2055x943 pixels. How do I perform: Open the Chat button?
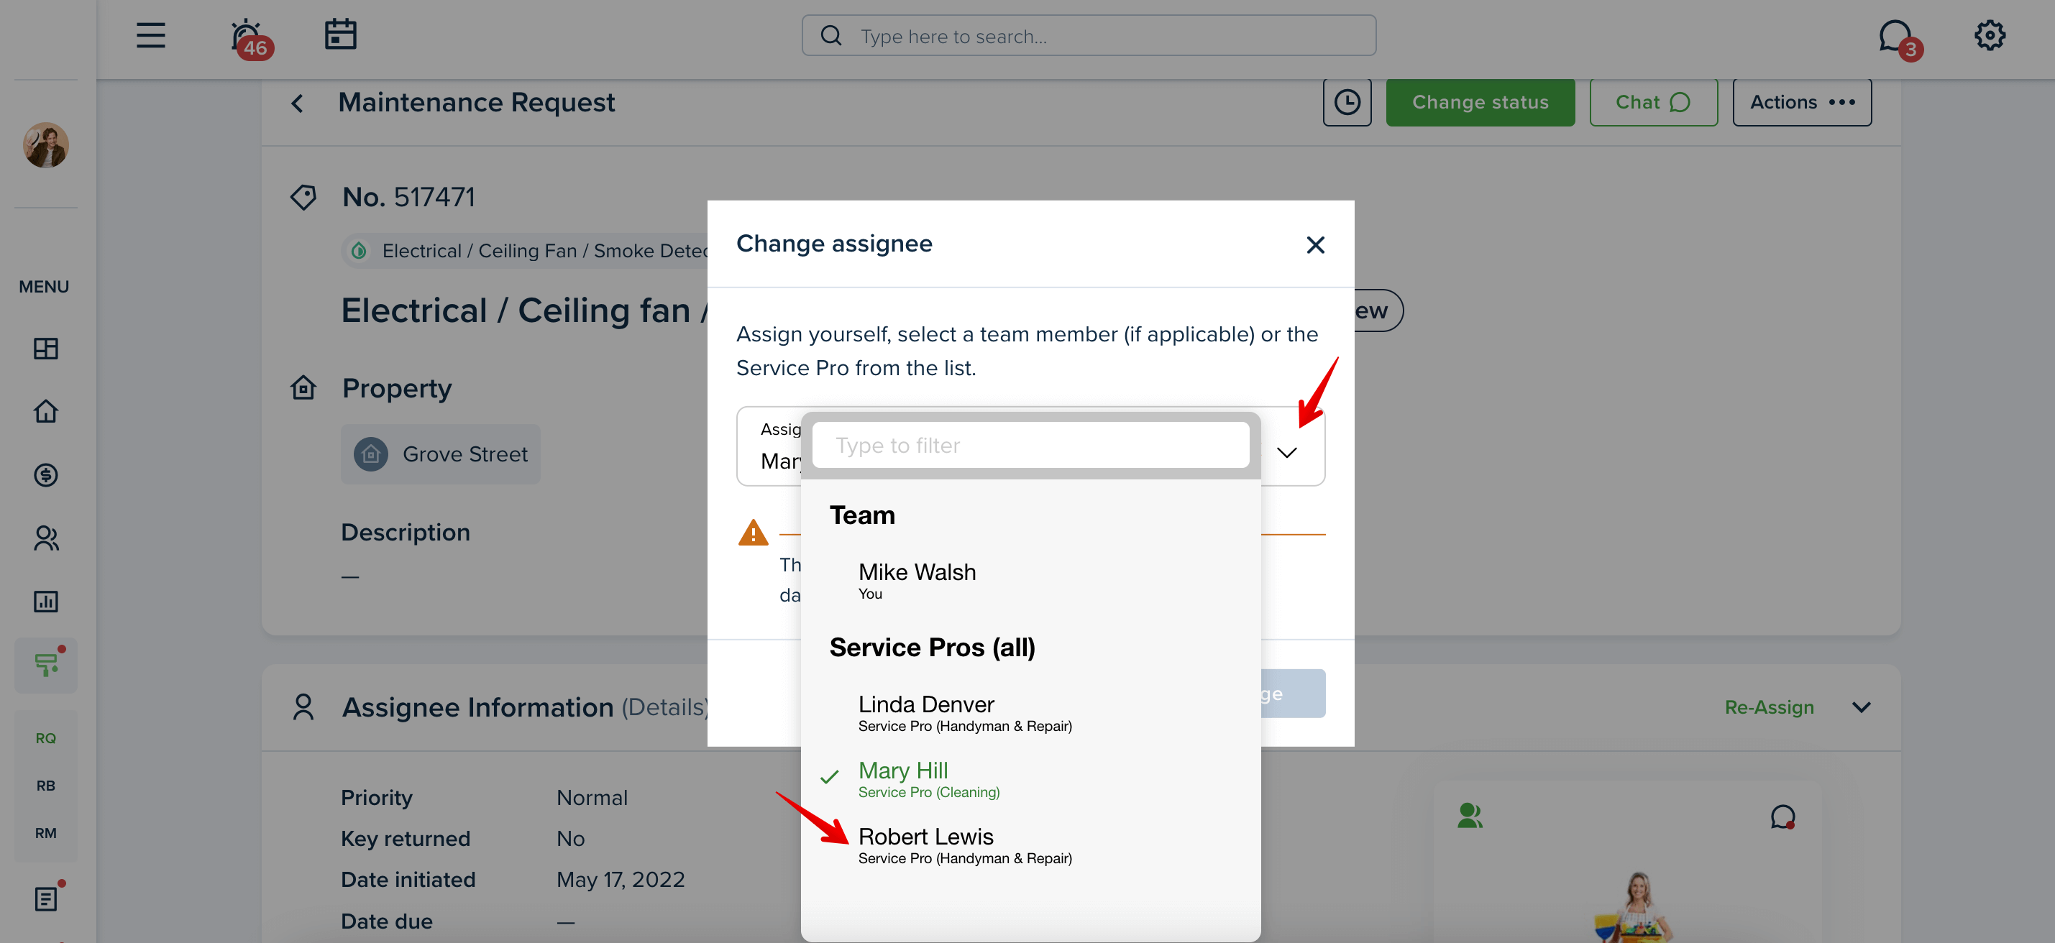coord(1653,102)
